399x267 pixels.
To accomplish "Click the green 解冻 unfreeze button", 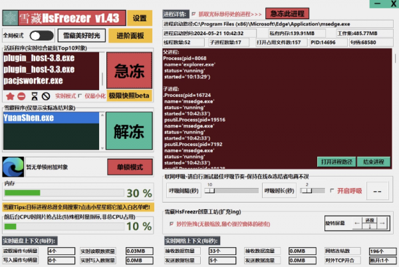I will click(129, 131).
